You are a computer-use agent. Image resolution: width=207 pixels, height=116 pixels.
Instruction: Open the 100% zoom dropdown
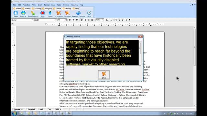103,20
